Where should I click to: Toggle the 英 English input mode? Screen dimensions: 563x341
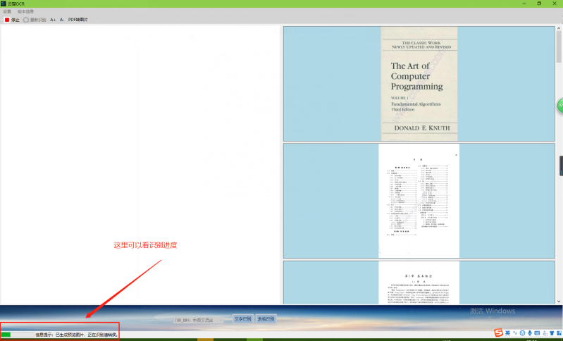pyautogui.click(x=508, y=333)
